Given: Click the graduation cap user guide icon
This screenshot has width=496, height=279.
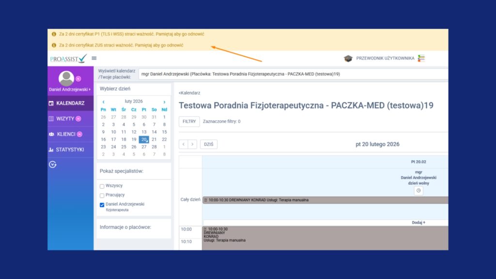Looking at the screenshot, I should [348, 58].
